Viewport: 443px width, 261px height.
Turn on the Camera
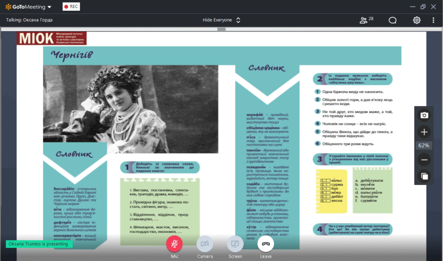[205, 244]
